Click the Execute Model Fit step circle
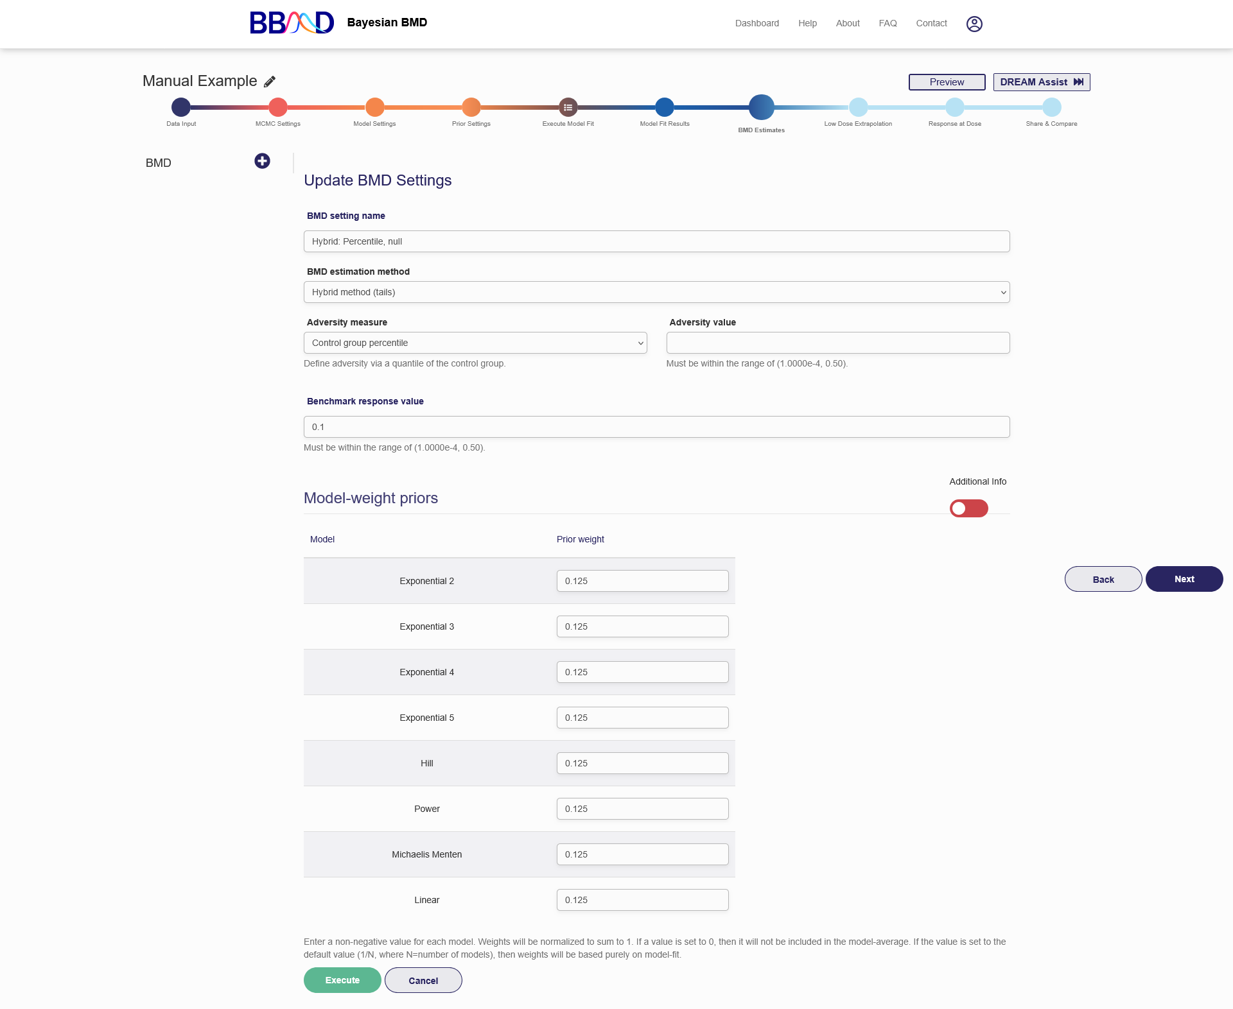The width and height of the screenshot is (1233, 1009). (568, 107)
